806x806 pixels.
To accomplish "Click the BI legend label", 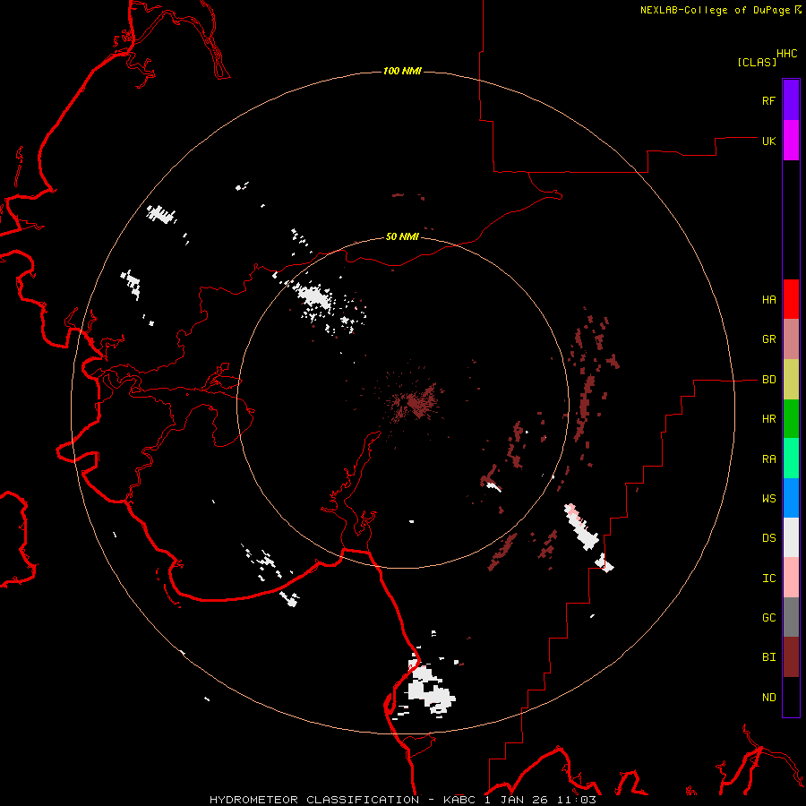I will tap(769, 657).
